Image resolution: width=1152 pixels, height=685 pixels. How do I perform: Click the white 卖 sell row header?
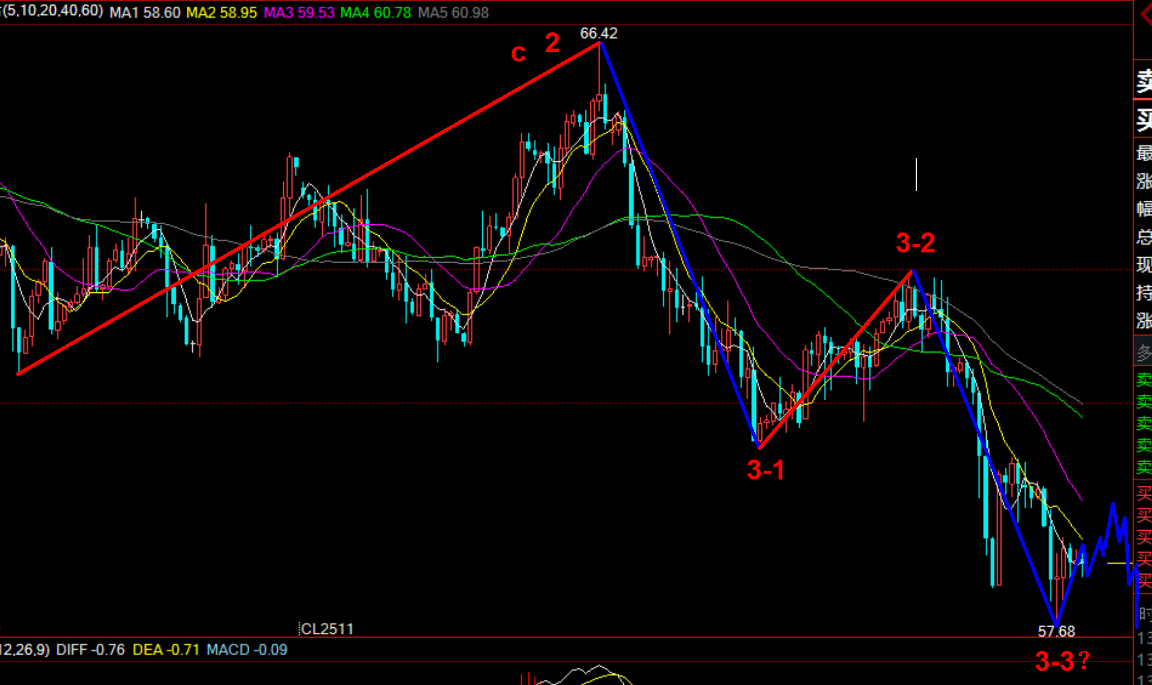1144,82
